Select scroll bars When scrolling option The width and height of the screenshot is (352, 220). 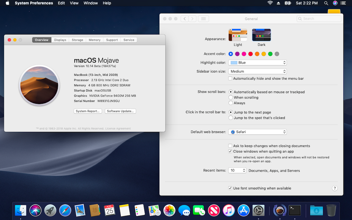click(231, 97)
